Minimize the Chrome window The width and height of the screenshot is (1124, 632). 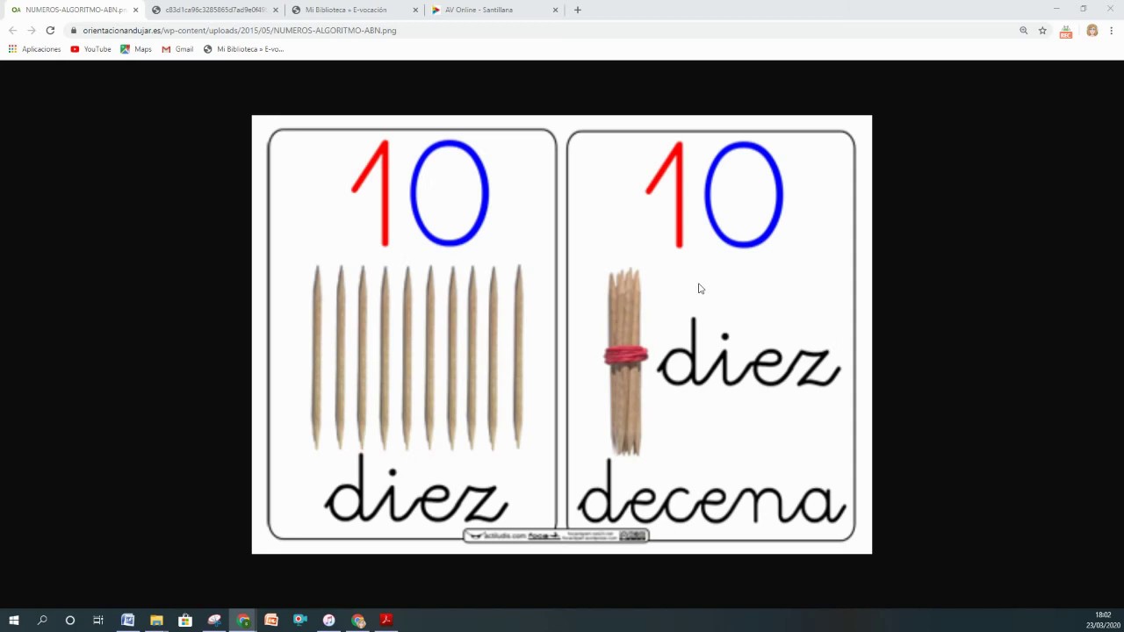[x=1056, y=9]
